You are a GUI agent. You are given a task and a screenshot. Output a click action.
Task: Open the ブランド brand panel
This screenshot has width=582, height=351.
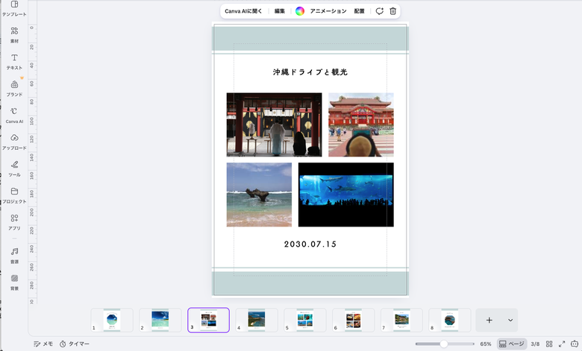[x=14, y=88]
